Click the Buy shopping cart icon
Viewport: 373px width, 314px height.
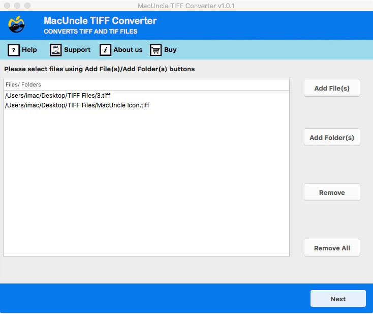click(156, 50)
